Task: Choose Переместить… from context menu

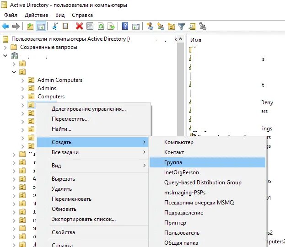Action: [94, 119]
